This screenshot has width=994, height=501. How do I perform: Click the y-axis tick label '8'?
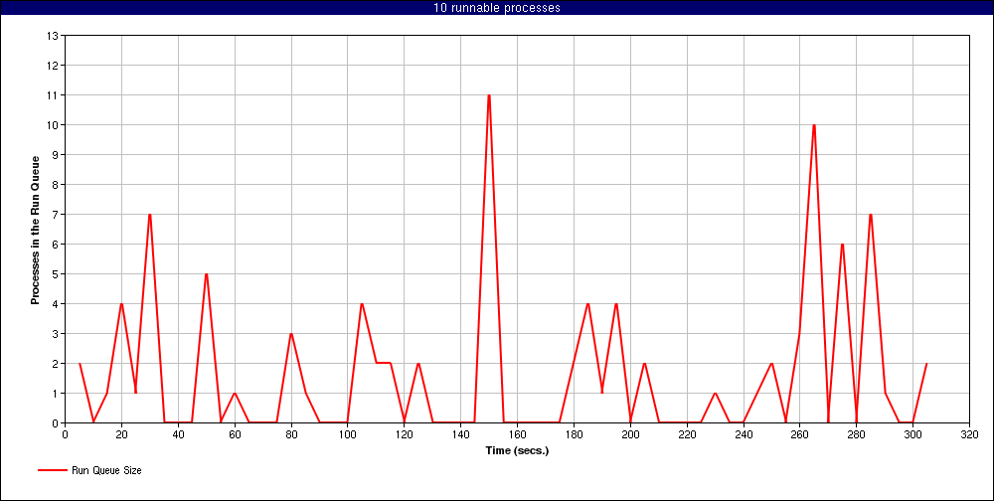click(55, 185)
